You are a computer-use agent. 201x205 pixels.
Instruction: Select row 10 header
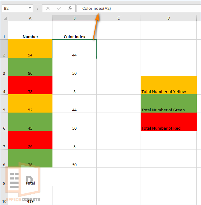pos(4,195)
